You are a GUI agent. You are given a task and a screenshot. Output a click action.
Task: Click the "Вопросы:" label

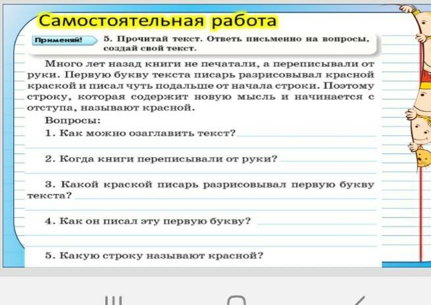(x=73, y=120)
